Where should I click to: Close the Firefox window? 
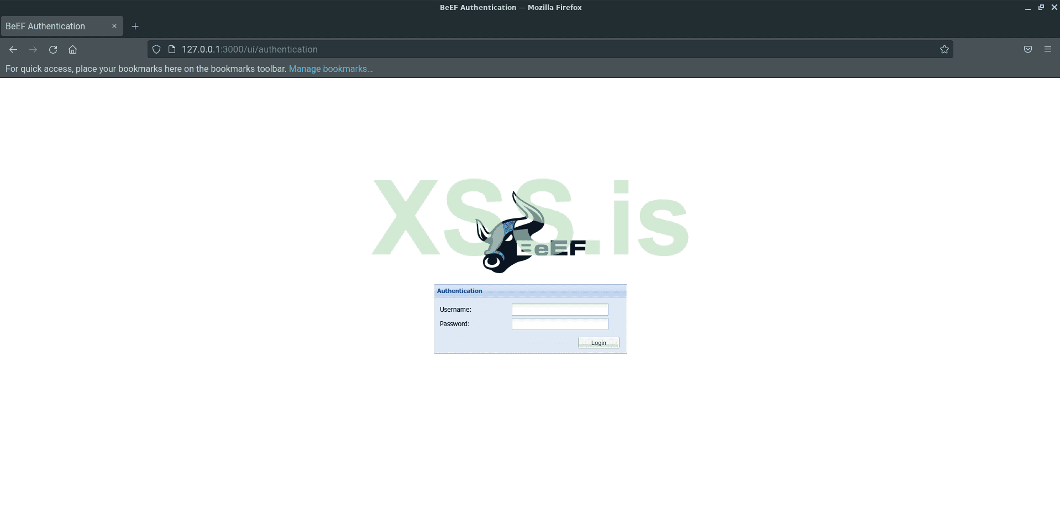point(1054,8)
